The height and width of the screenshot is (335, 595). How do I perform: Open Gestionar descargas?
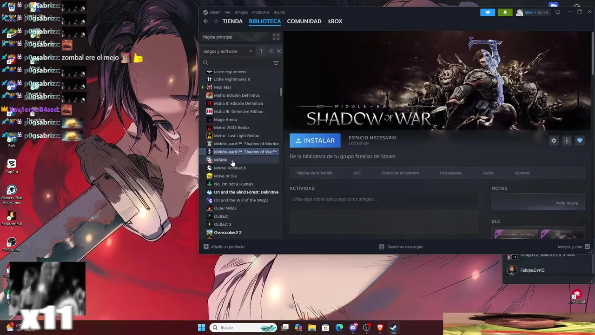pos(401,247)
